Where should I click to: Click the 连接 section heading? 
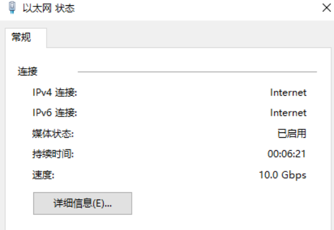tap(28, 71)
